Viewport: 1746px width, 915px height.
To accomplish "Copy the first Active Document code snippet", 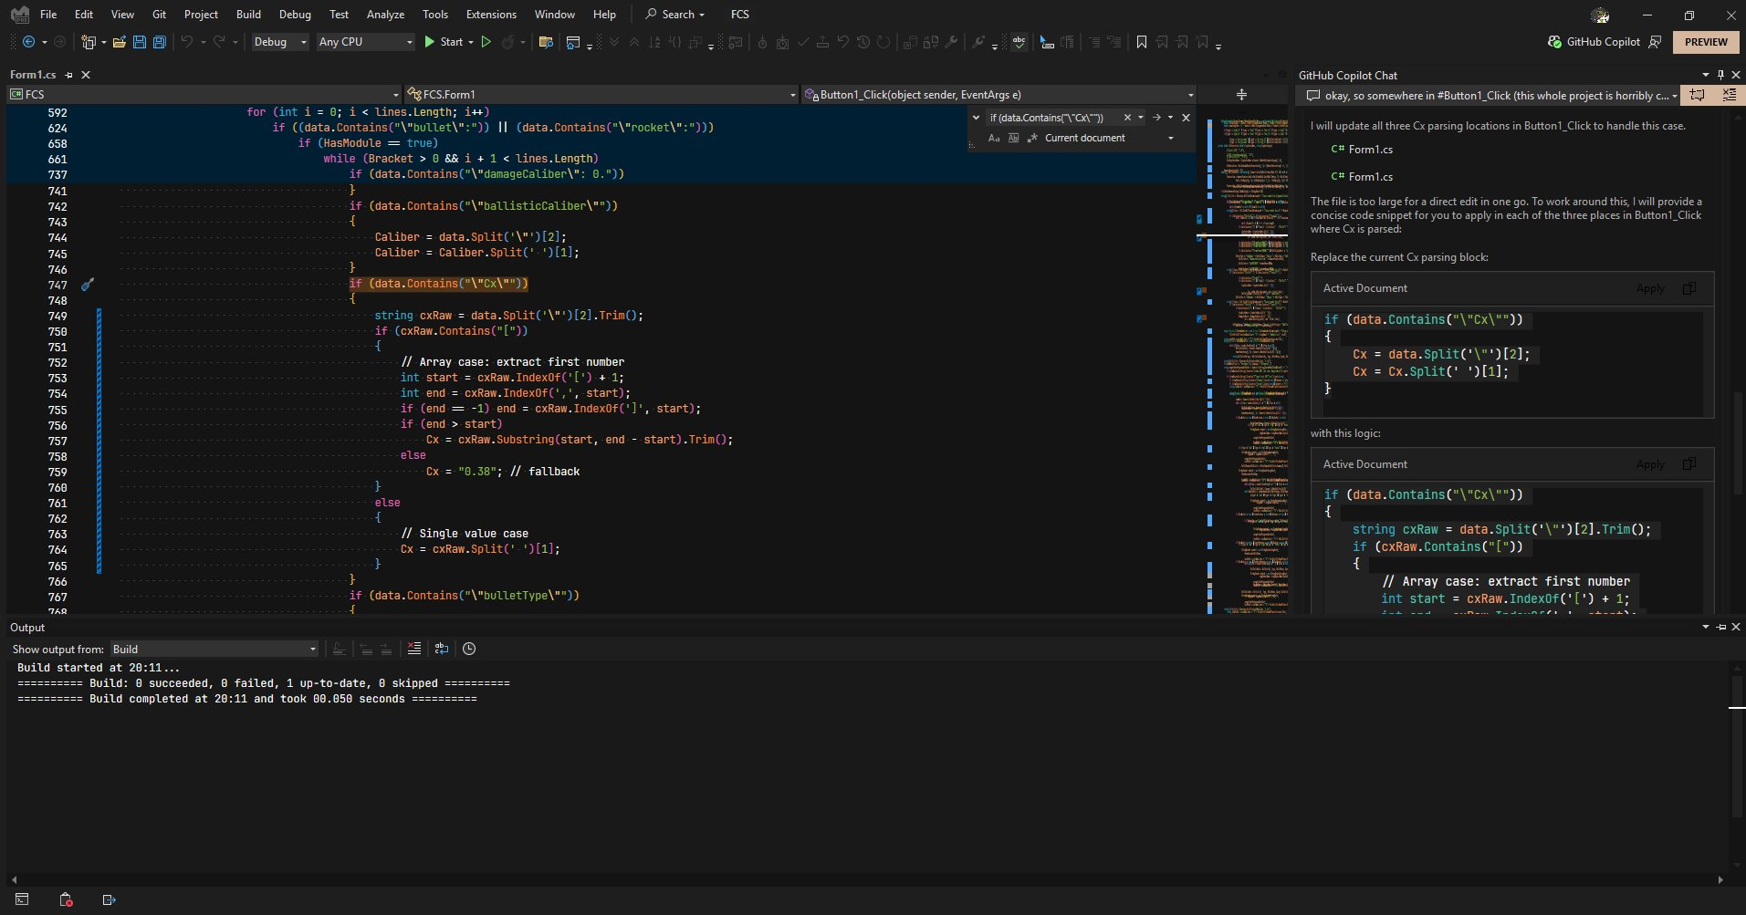I will (x=1689, y=288).
